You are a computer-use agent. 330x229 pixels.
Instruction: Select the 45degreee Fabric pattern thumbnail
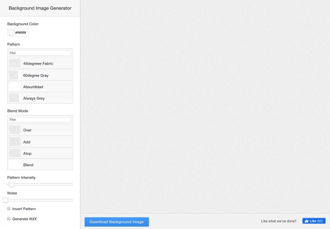(x=14, y=63)
